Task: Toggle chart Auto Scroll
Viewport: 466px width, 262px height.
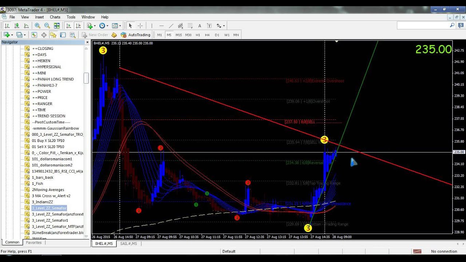Action: [x=68, y=25]
